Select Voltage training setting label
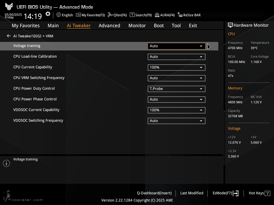Image resolution: width=274 pixels, height=205 pixels. pyautogui.click(x=27, y=46)
